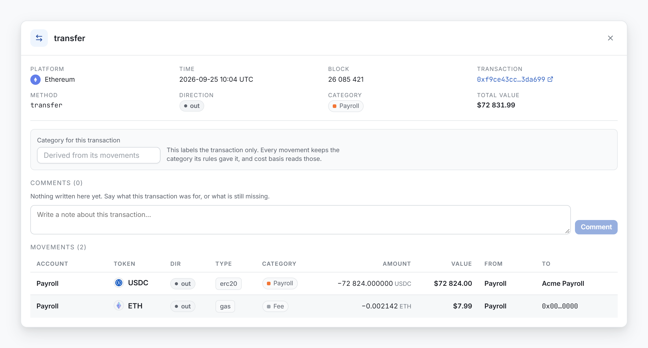Viewport: 648px width, 348px height.
Task: Click the VALUE column header
Action: (461, 264)
